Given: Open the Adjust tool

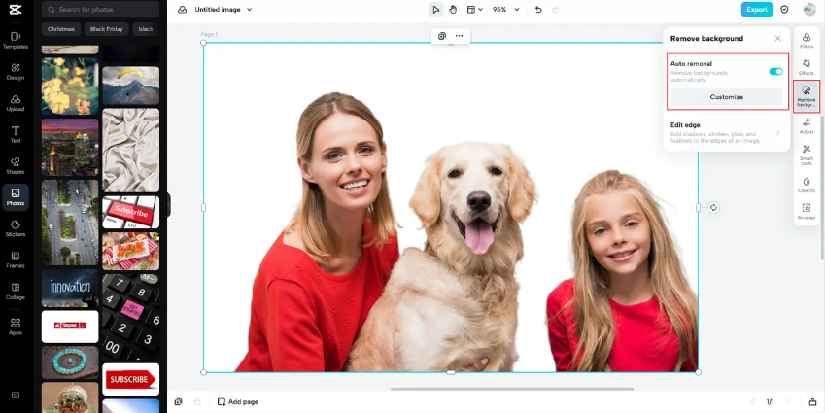Looking at the screenshot, I should [x=807, y=126].
